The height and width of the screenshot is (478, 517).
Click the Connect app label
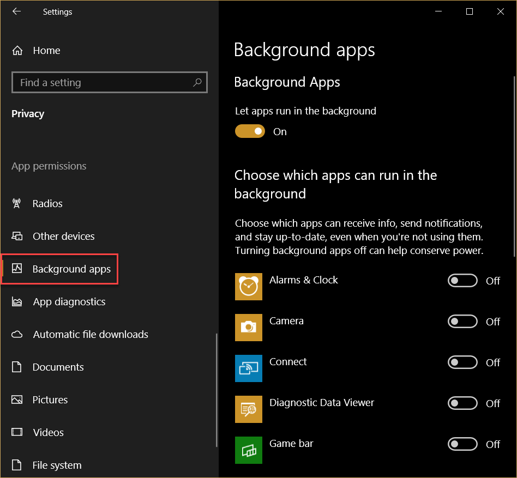[288, 362]
